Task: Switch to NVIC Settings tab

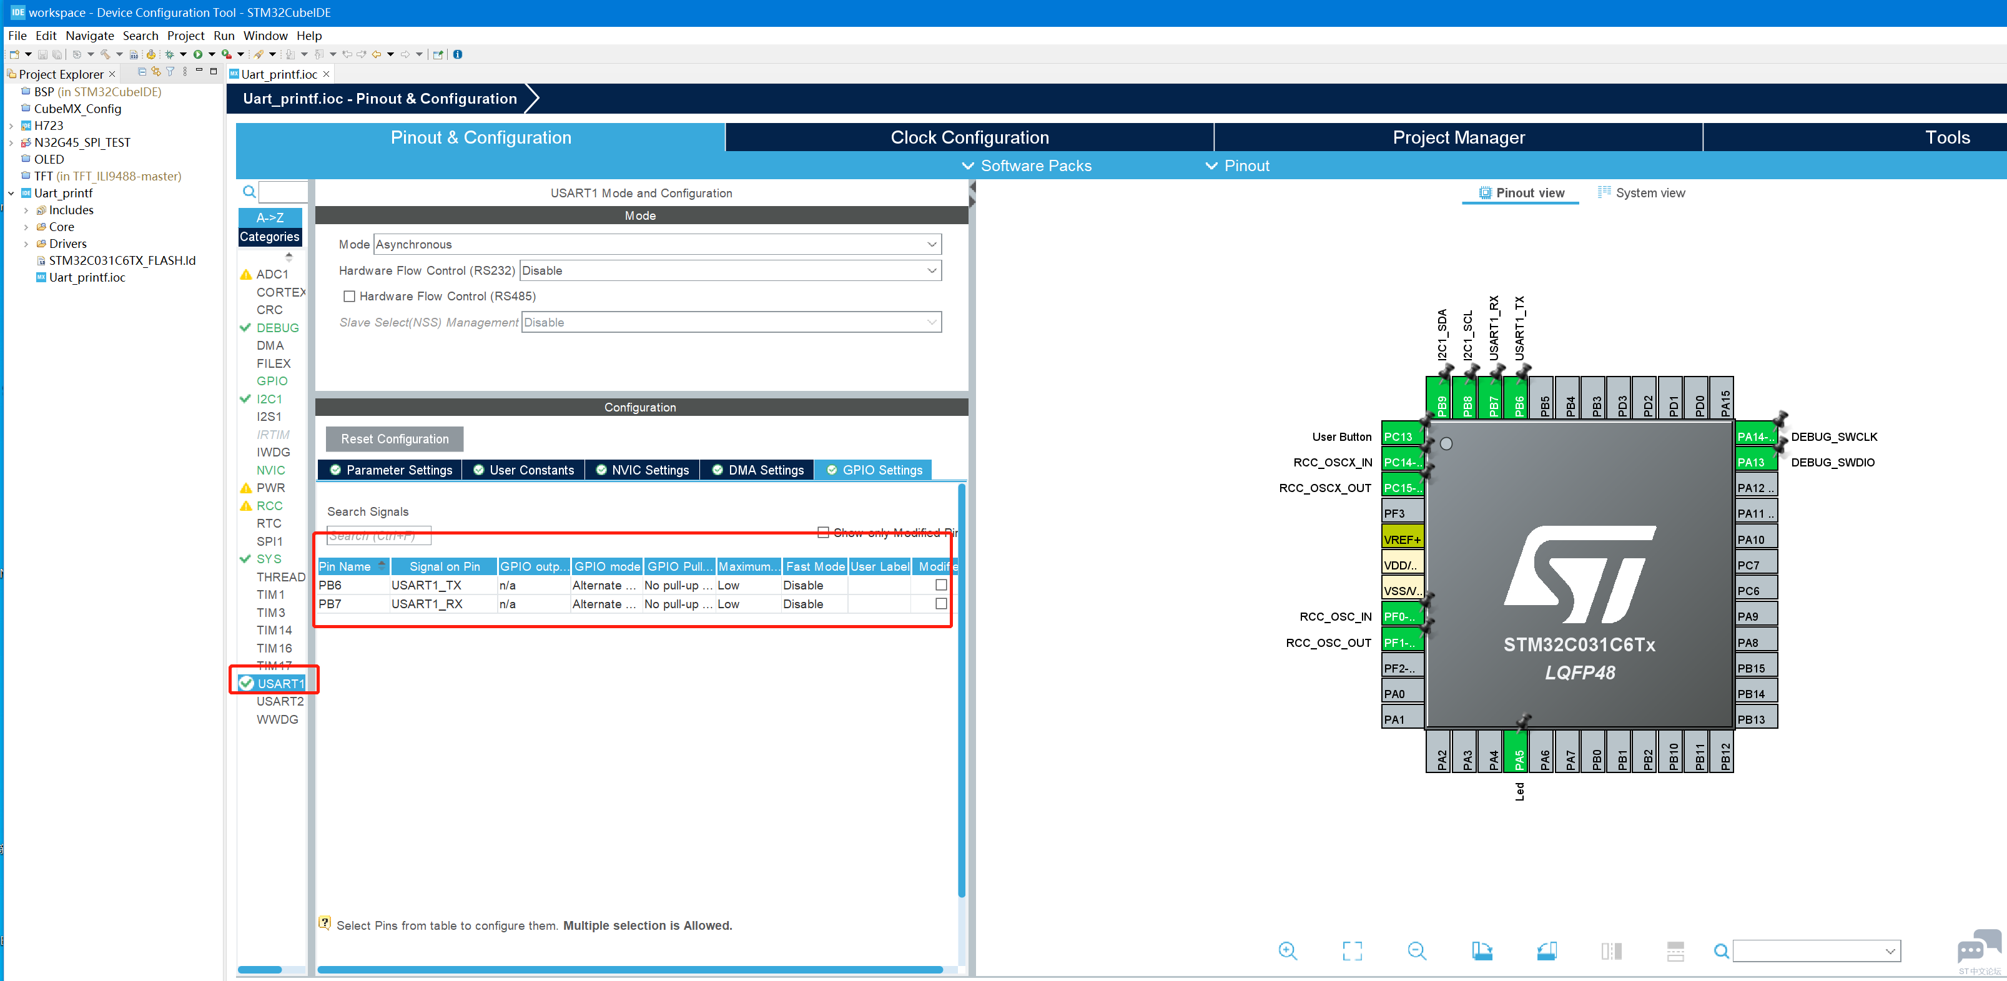Action: (642, 470)
